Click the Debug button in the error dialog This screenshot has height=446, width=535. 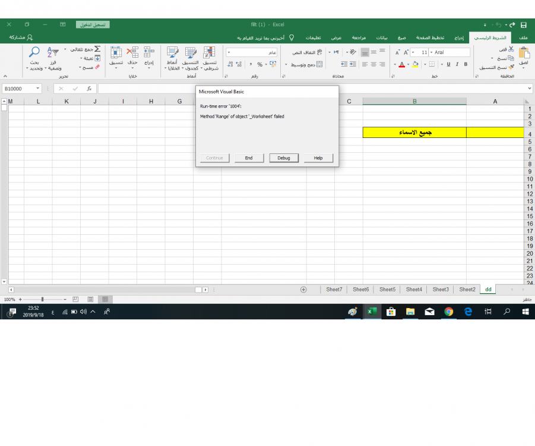point(283,158)
